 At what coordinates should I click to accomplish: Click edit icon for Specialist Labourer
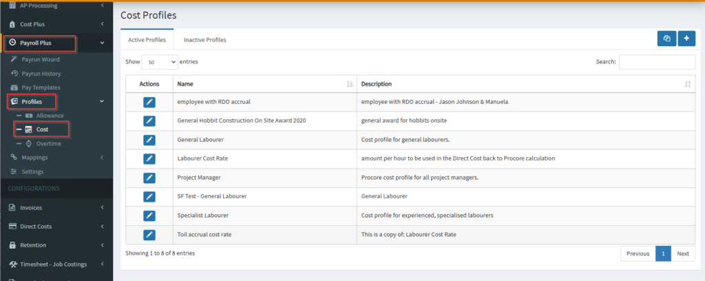[149, 216]
